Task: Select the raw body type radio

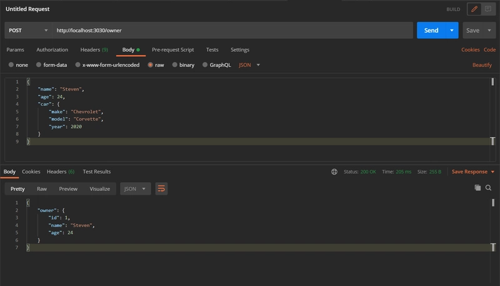Action: (150, 65)
